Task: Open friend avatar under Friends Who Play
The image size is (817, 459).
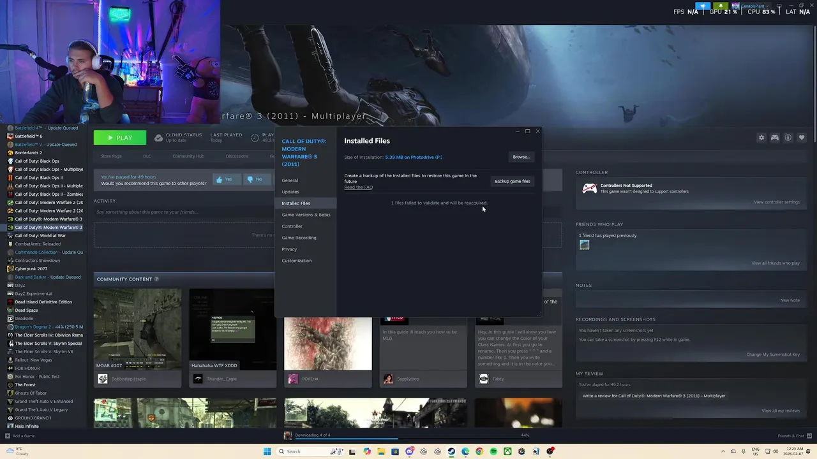Action: (584, 245)
